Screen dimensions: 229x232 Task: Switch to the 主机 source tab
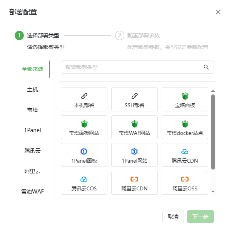[32, 89]
